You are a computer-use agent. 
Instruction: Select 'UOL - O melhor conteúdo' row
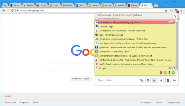(x=135, y=35)
